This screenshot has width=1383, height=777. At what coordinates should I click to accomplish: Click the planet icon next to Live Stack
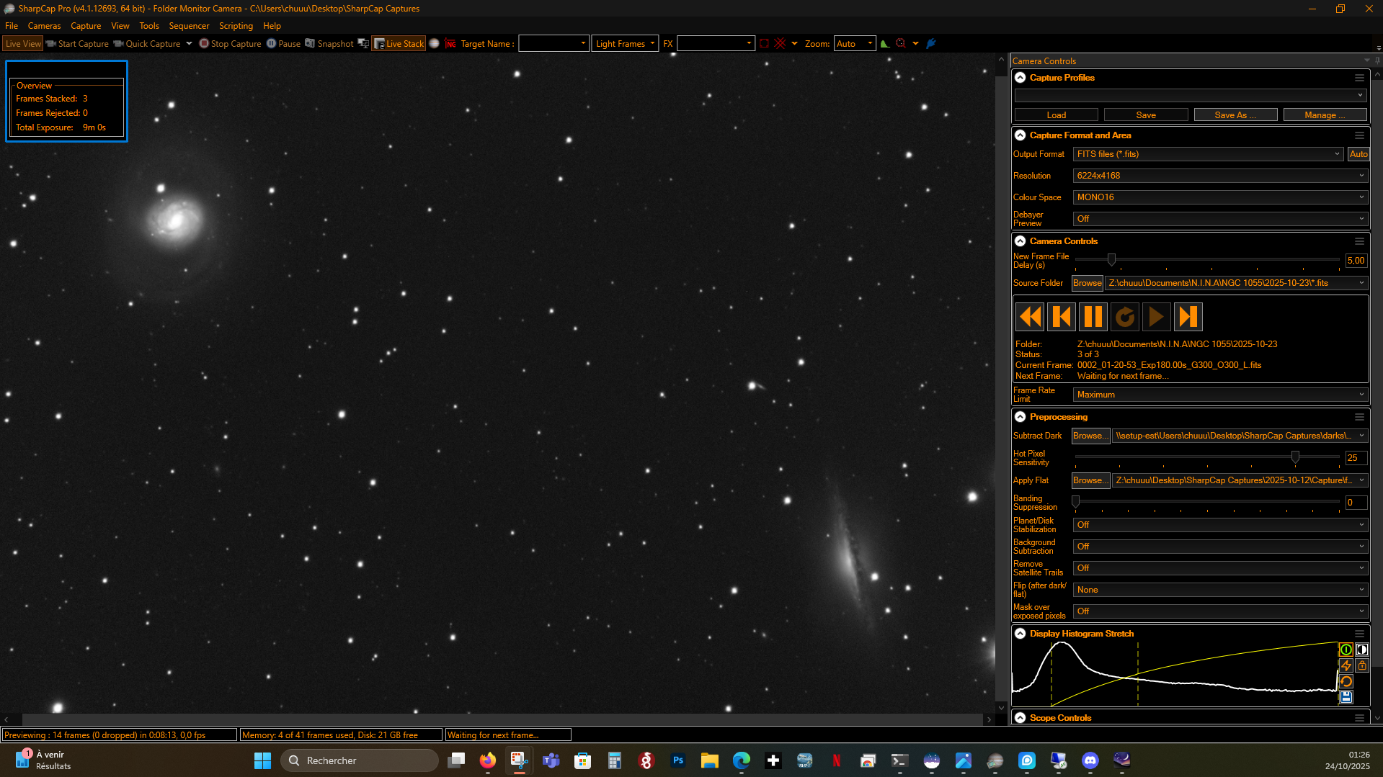tap(434, 43)
